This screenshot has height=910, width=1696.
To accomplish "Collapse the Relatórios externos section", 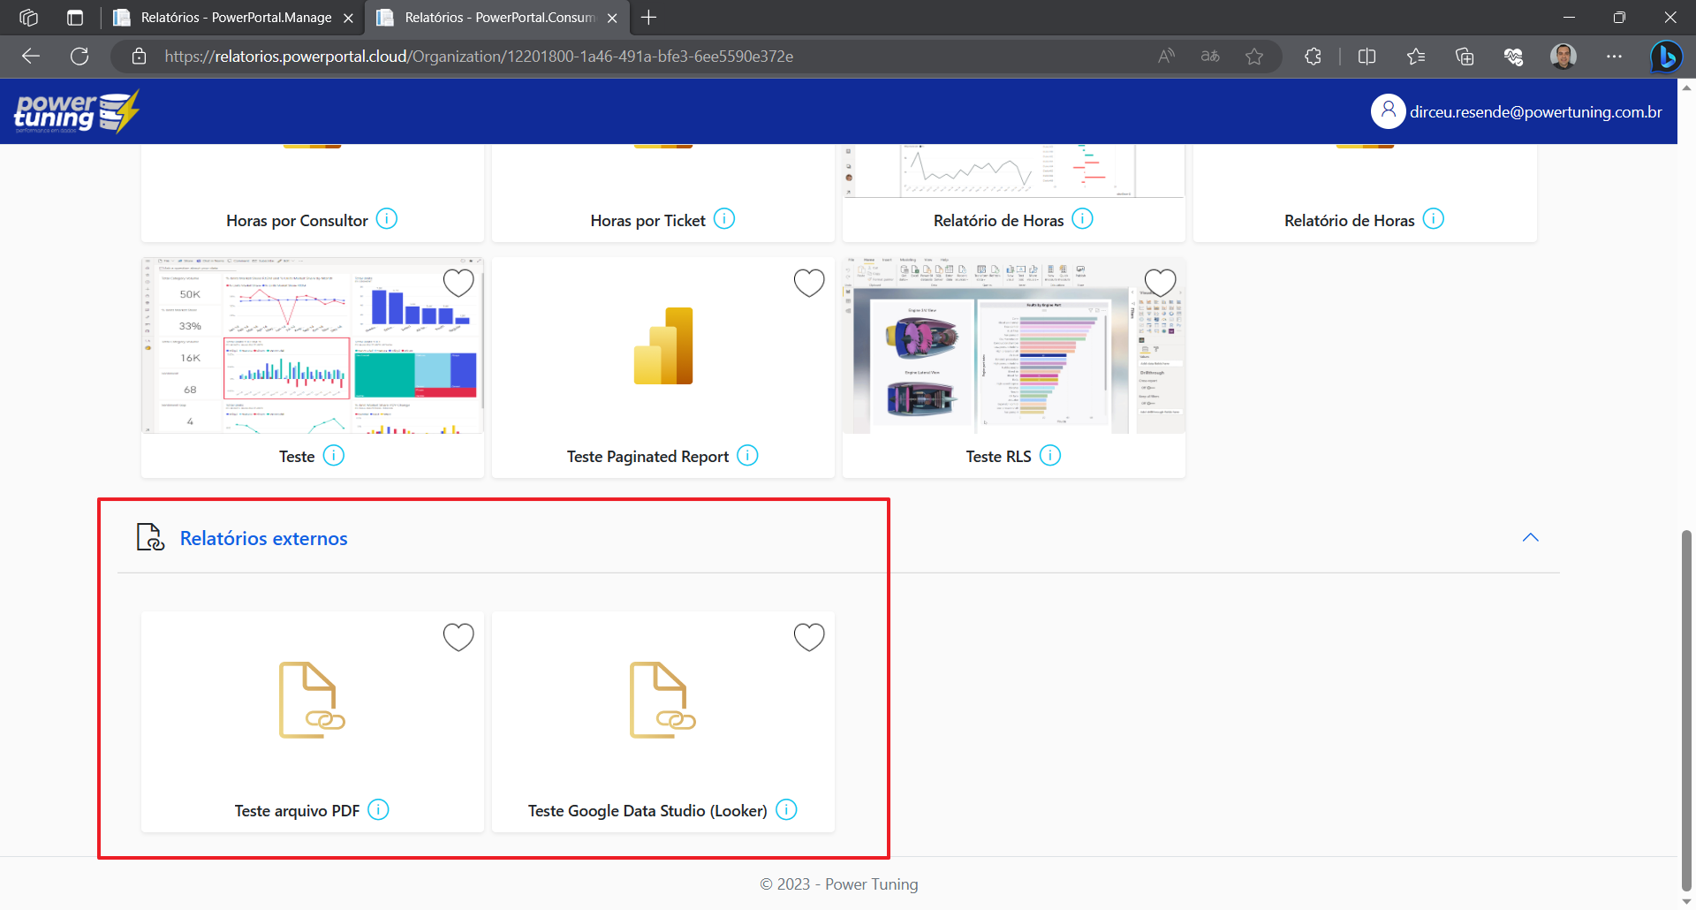I will point(1530,538).
